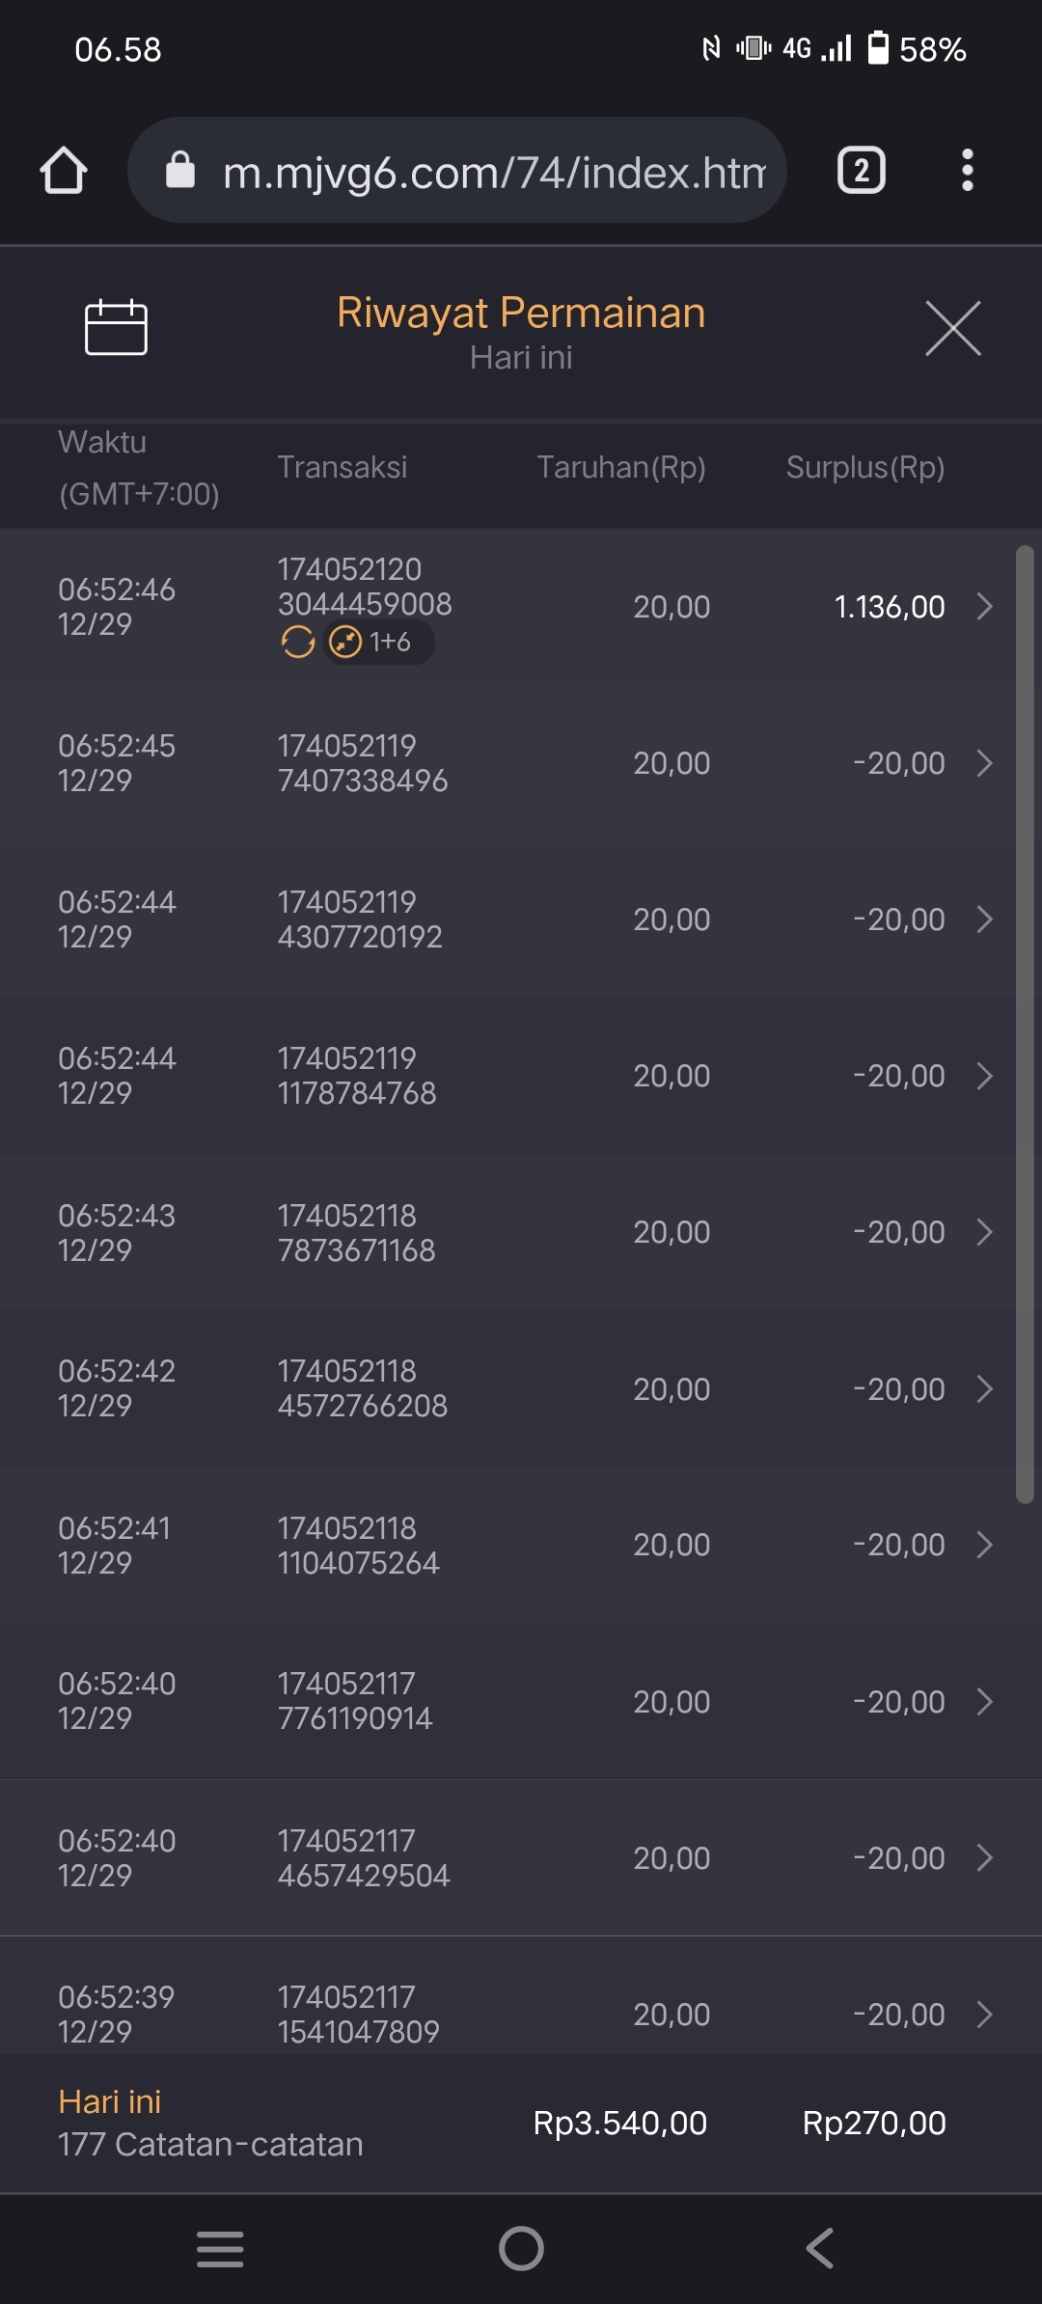This screenshot has height=2304, width=1042.
Task: Expand the 06:52:39 transaction row chevron
Action: click(984, 2015)
